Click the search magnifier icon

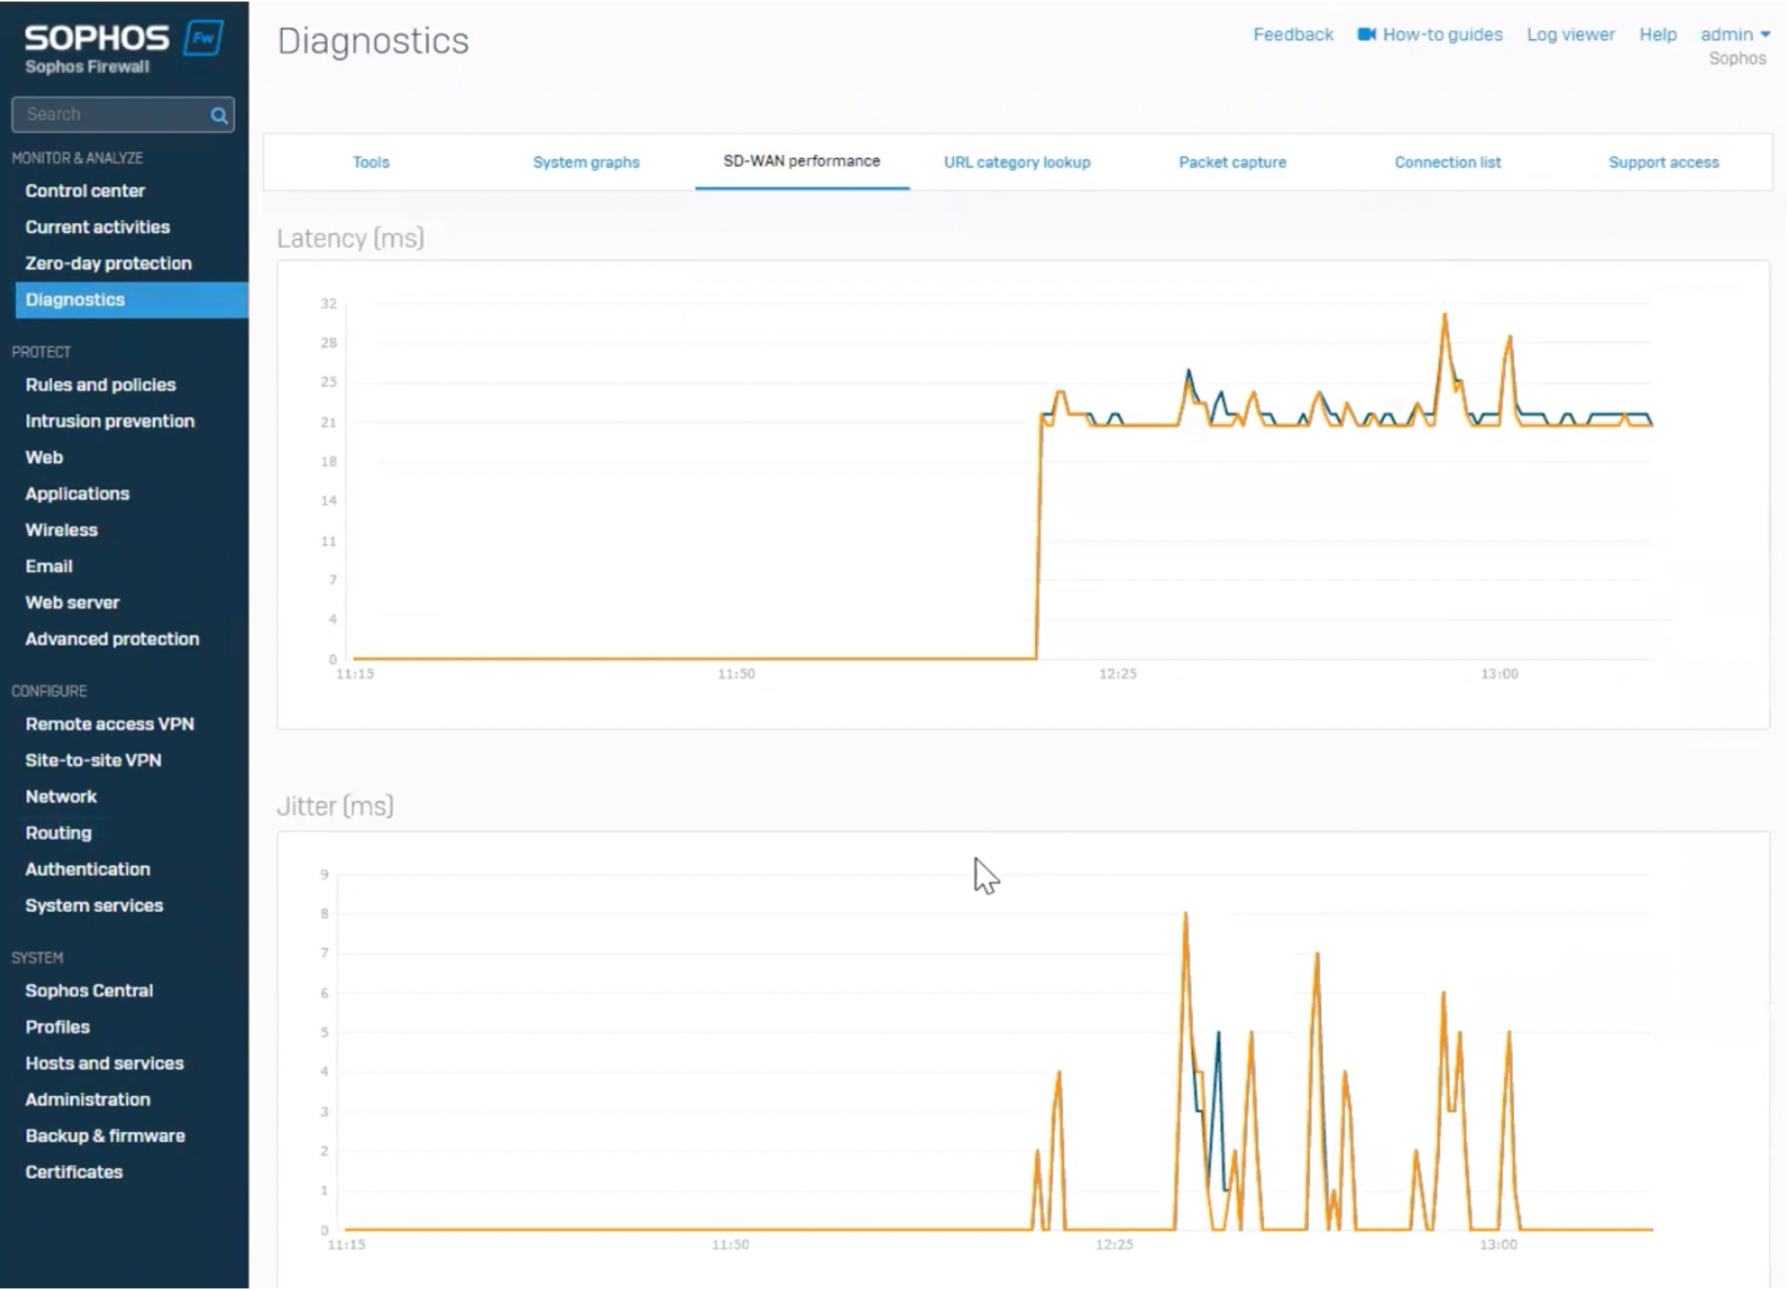point(218,116)
